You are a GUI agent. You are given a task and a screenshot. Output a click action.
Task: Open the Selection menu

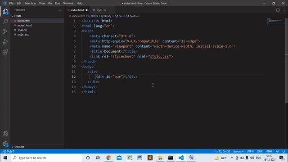click(30, 3)
